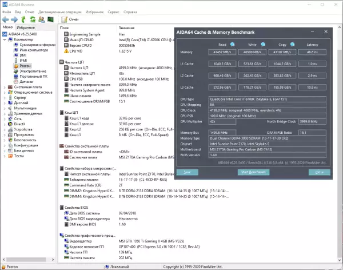The width and height of the screenshot is (343, 270).
Task: Click the Memory Latency value field
Action: tap(312, 52)
